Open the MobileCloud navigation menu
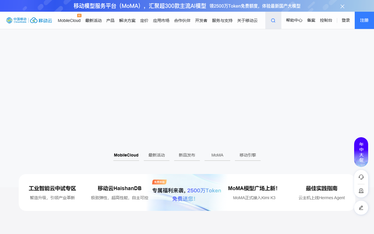The image size is (374, 234). (69, 20)
